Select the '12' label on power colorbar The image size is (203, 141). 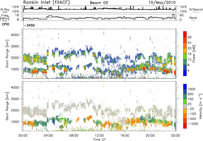[x=189, y=60]
